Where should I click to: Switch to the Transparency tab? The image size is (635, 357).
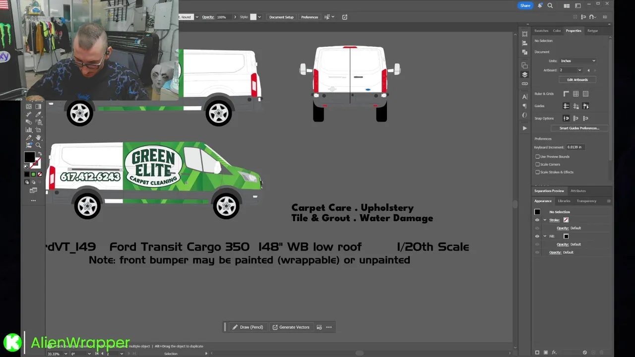click(x=586, y=201)
